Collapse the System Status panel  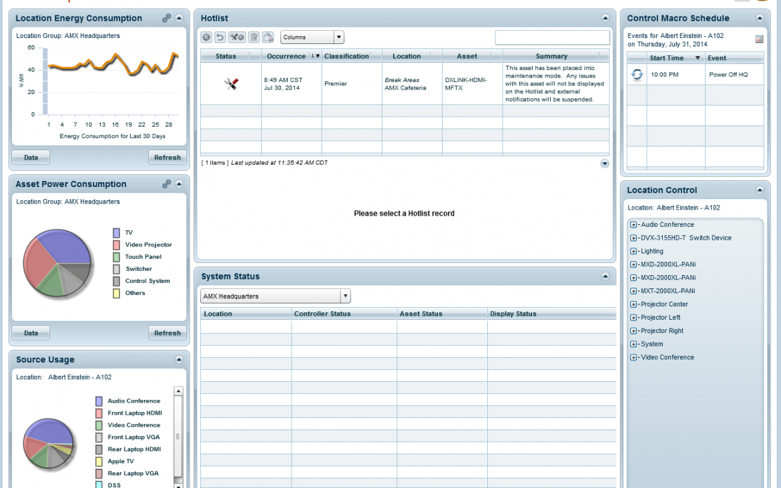point(605,276)
